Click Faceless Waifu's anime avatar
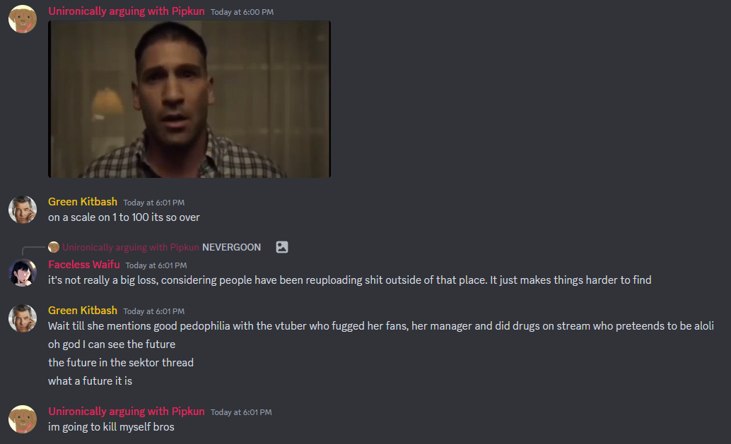Viewport: 731px width, 444px height. 23,272
